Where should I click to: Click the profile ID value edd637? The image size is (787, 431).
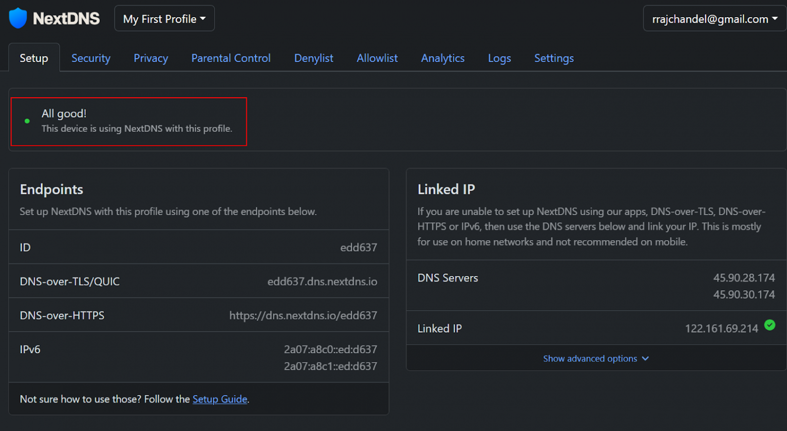click(x=359, y=247)
